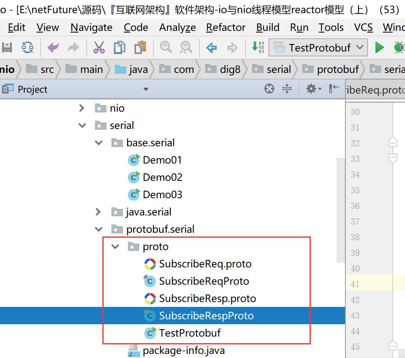This screenshot has width=405, height=358.
Task: Select Demo01 class in tree
Action: 155,160
